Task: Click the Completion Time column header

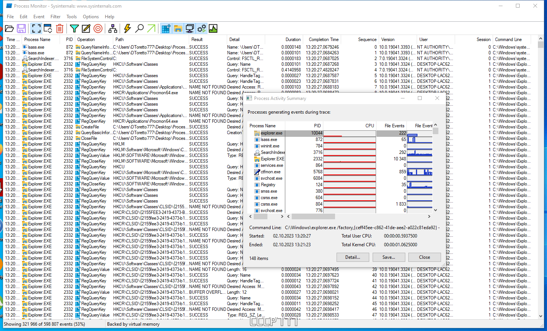Action: coord(321,40)
